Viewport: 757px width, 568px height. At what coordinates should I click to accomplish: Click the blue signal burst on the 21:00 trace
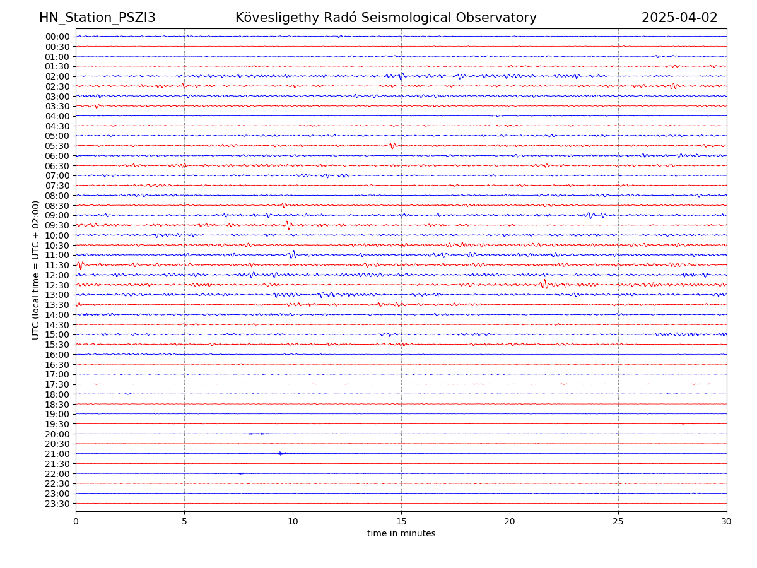281,453
